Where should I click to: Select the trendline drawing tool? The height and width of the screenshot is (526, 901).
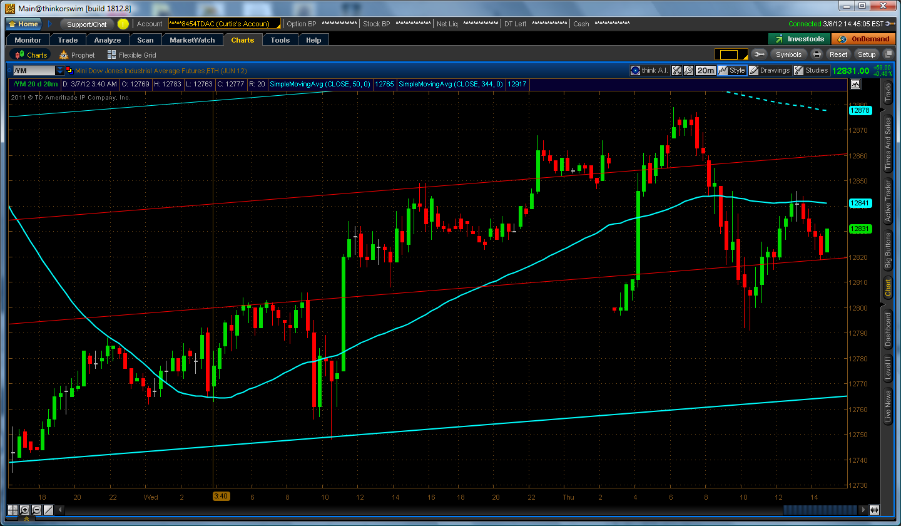[x=48, y=510]
